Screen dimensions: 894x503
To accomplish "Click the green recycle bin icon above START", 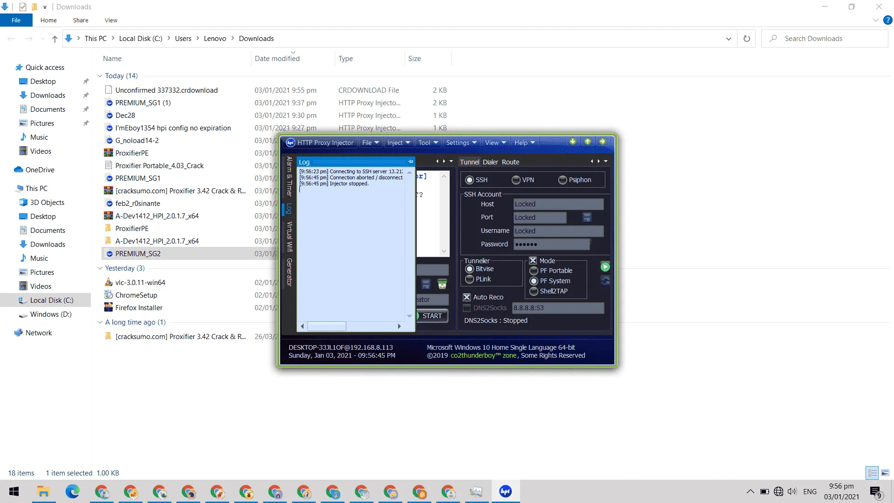I will click(442, 284).
